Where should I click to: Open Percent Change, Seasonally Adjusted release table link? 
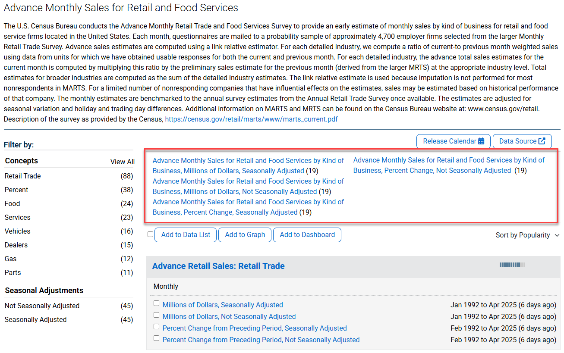pyautogui.click(x=249, y=207)
